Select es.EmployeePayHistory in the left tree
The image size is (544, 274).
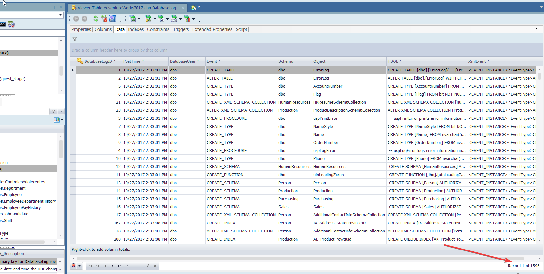(20, 208)
